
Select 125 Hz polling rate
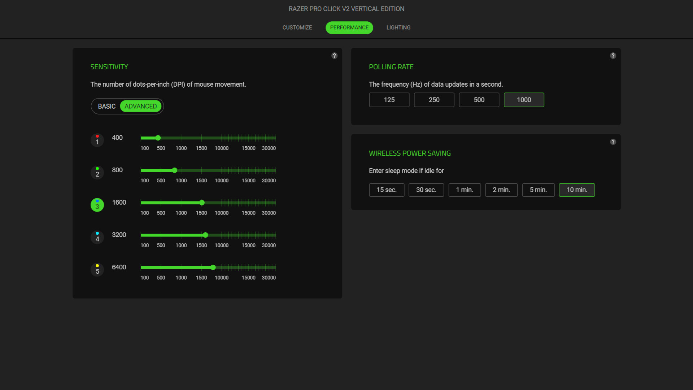(x=389, y=100)
